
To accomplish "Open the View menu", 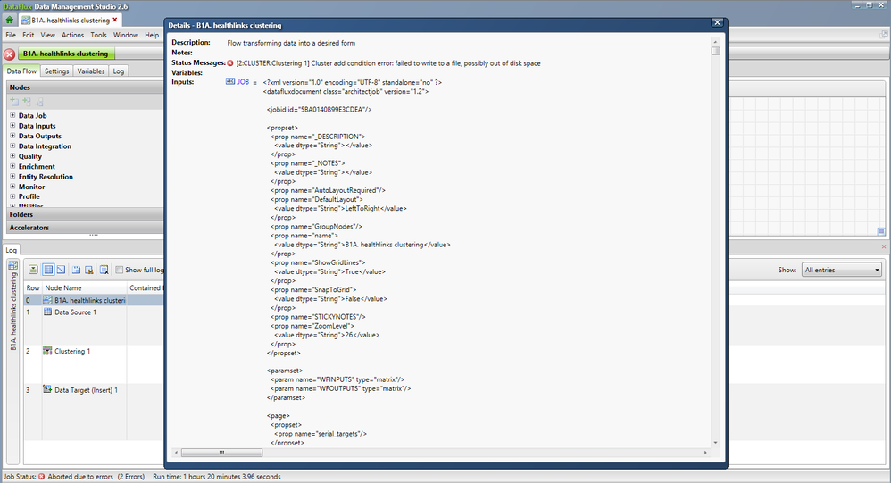I will click(47, 35).
